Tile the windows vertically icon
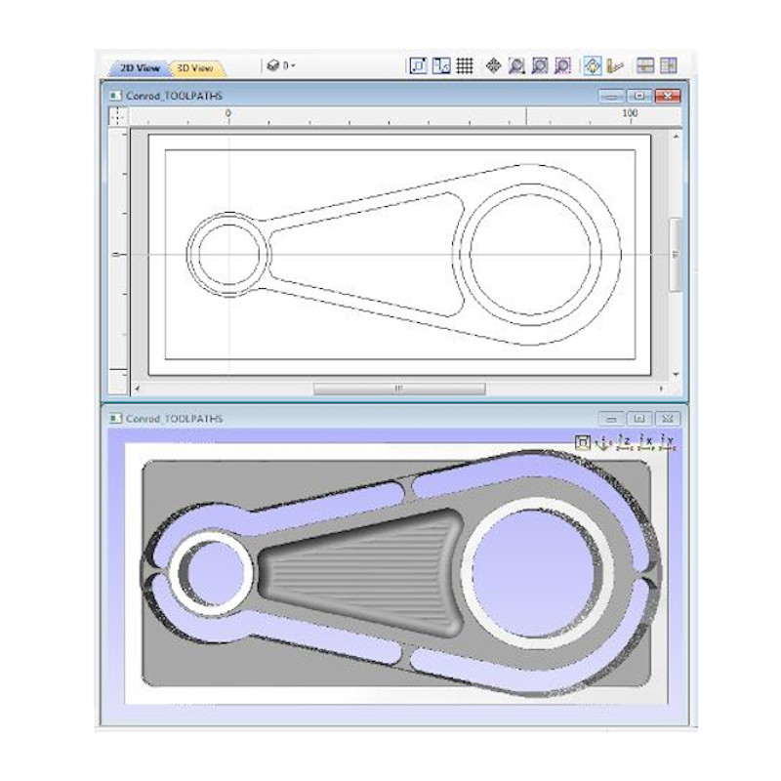Image resolution: width=781 pixels, height=781 pixels. pyautogui.click(x=669, y=65)
